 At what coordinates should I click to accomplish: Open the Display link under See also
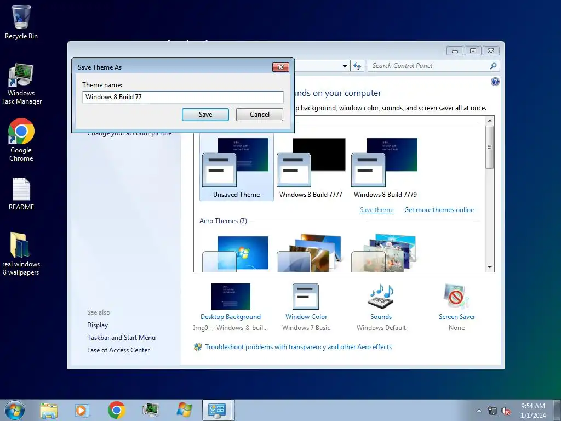pyautogui.click(x=98, y=325)
